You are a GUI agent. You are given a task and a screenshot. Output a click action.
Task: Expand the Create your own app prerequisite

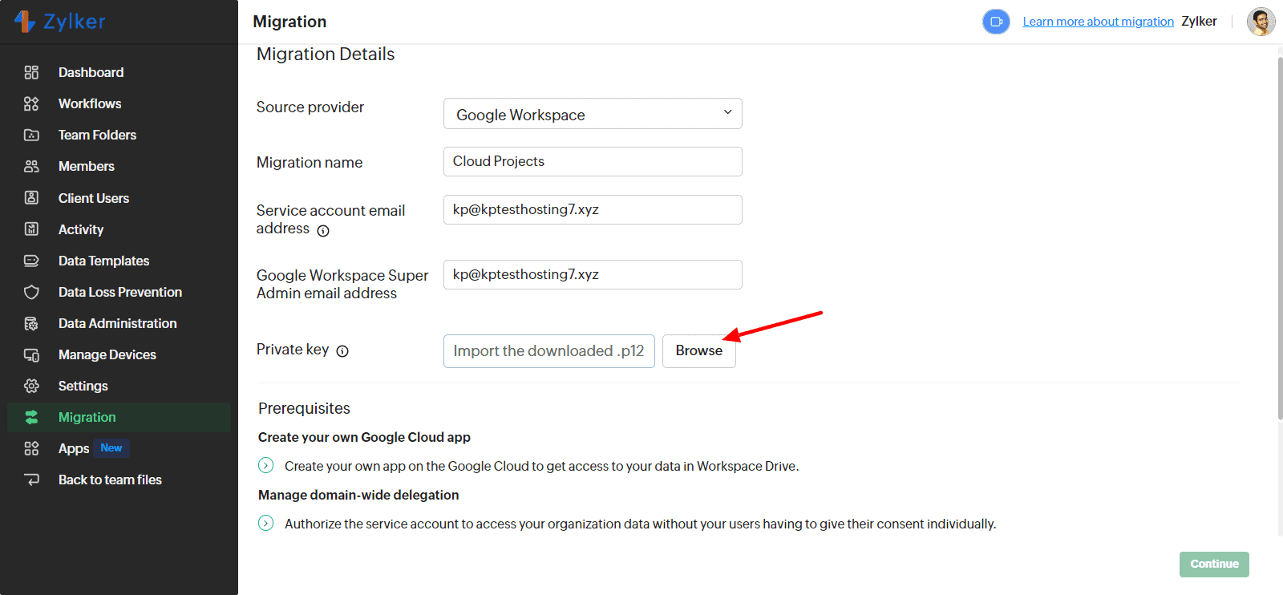[x=266, y=466]
